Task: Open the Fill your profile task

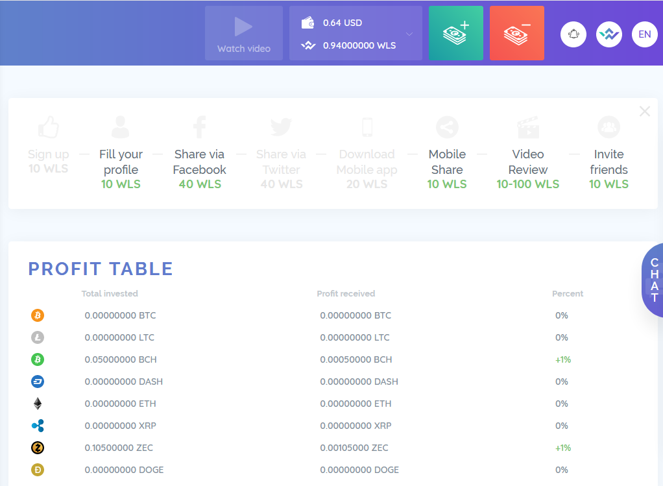Action: pos(121,162)
